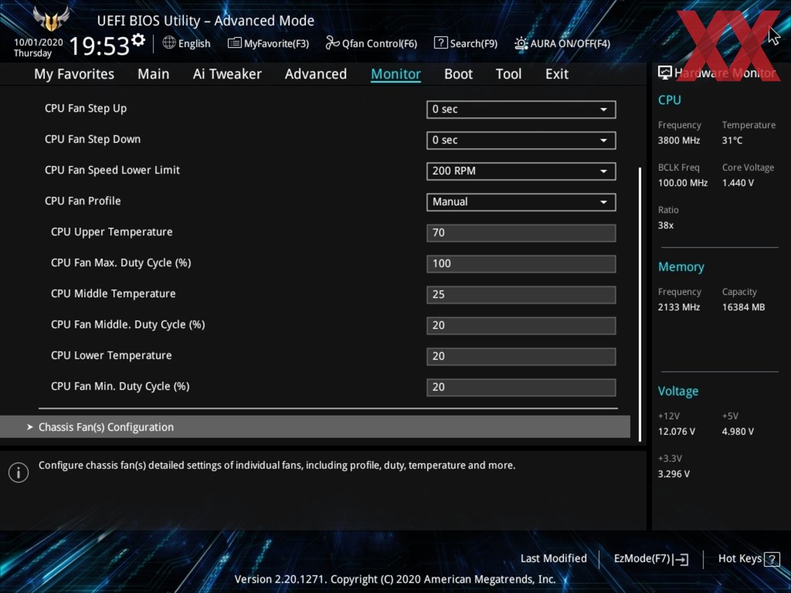791x593 pixels.
Task: Open MyFavorite(F3) from the top bar
Action: click(x=269, y=43)
